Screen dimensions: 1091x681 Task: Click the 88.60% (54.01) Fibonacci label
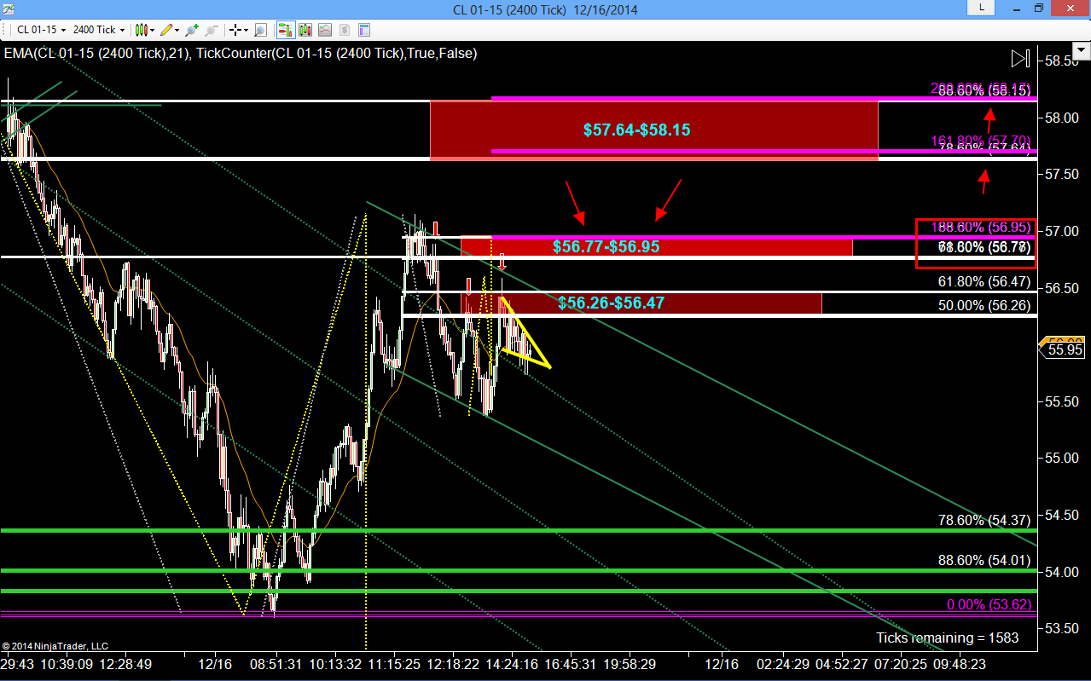pyautogui.click(x=984, y=560)
